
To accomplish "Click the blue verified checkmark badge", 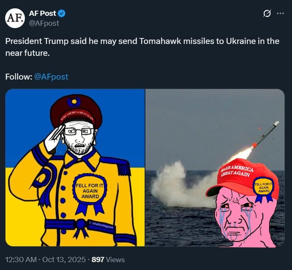I will tap(62, 13).
